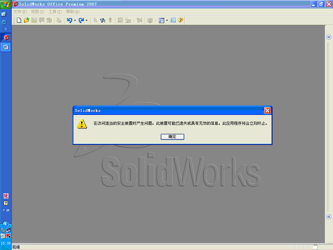333x250 pixels.
Task: Create a new document with the New icon
Action: pyautogui.click(x=19, y=20)
